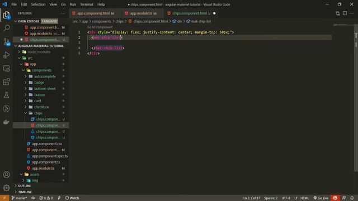Open editor More Actions ellipsis

pyautogui.click(x=352, y=13)
